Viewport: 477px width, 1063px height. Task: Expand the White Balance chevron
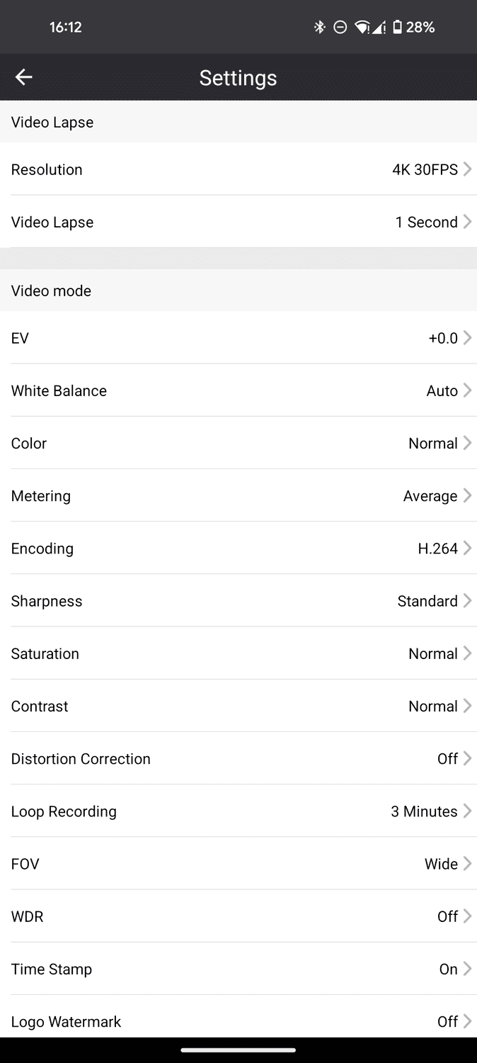(467, 390)
